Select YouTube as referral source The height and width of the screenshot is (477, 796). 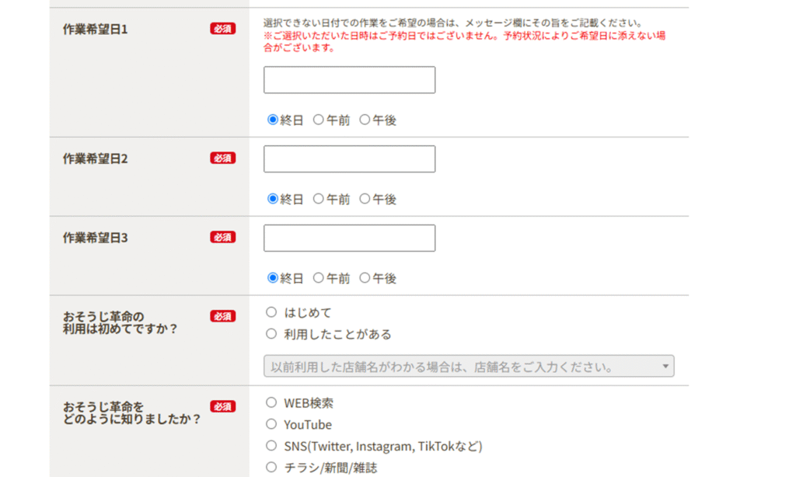tap(271, 424)
